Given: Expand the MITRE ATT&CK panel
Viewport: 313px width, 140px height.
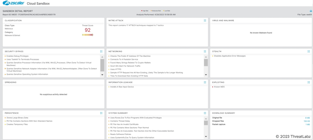Looking at the screenshot, I should click(205, 21).
